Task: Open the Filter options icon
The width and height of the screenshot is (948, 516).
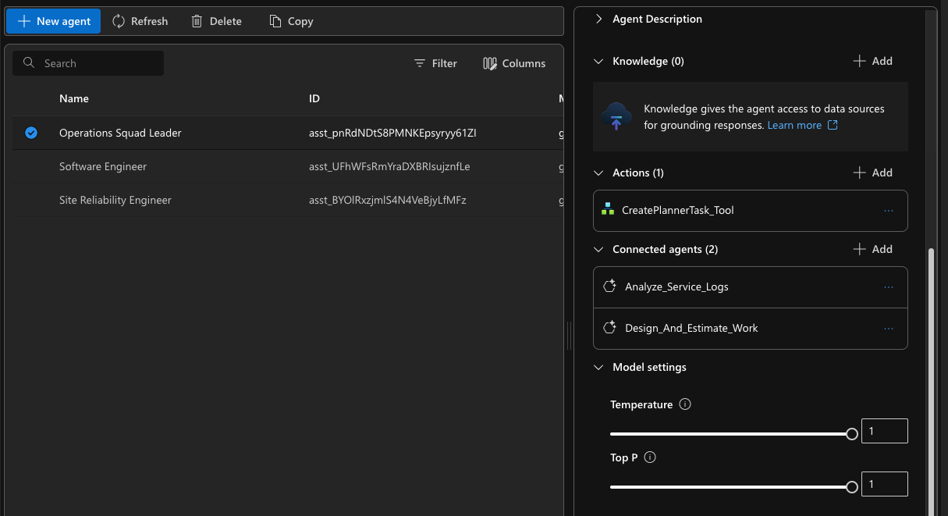Action: (x=420, y=63)
